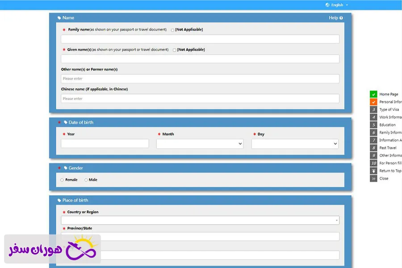Screen dimensions: 402x268
Task: Click step 8 Past Travel icon
Action: (x=373, y=148)
